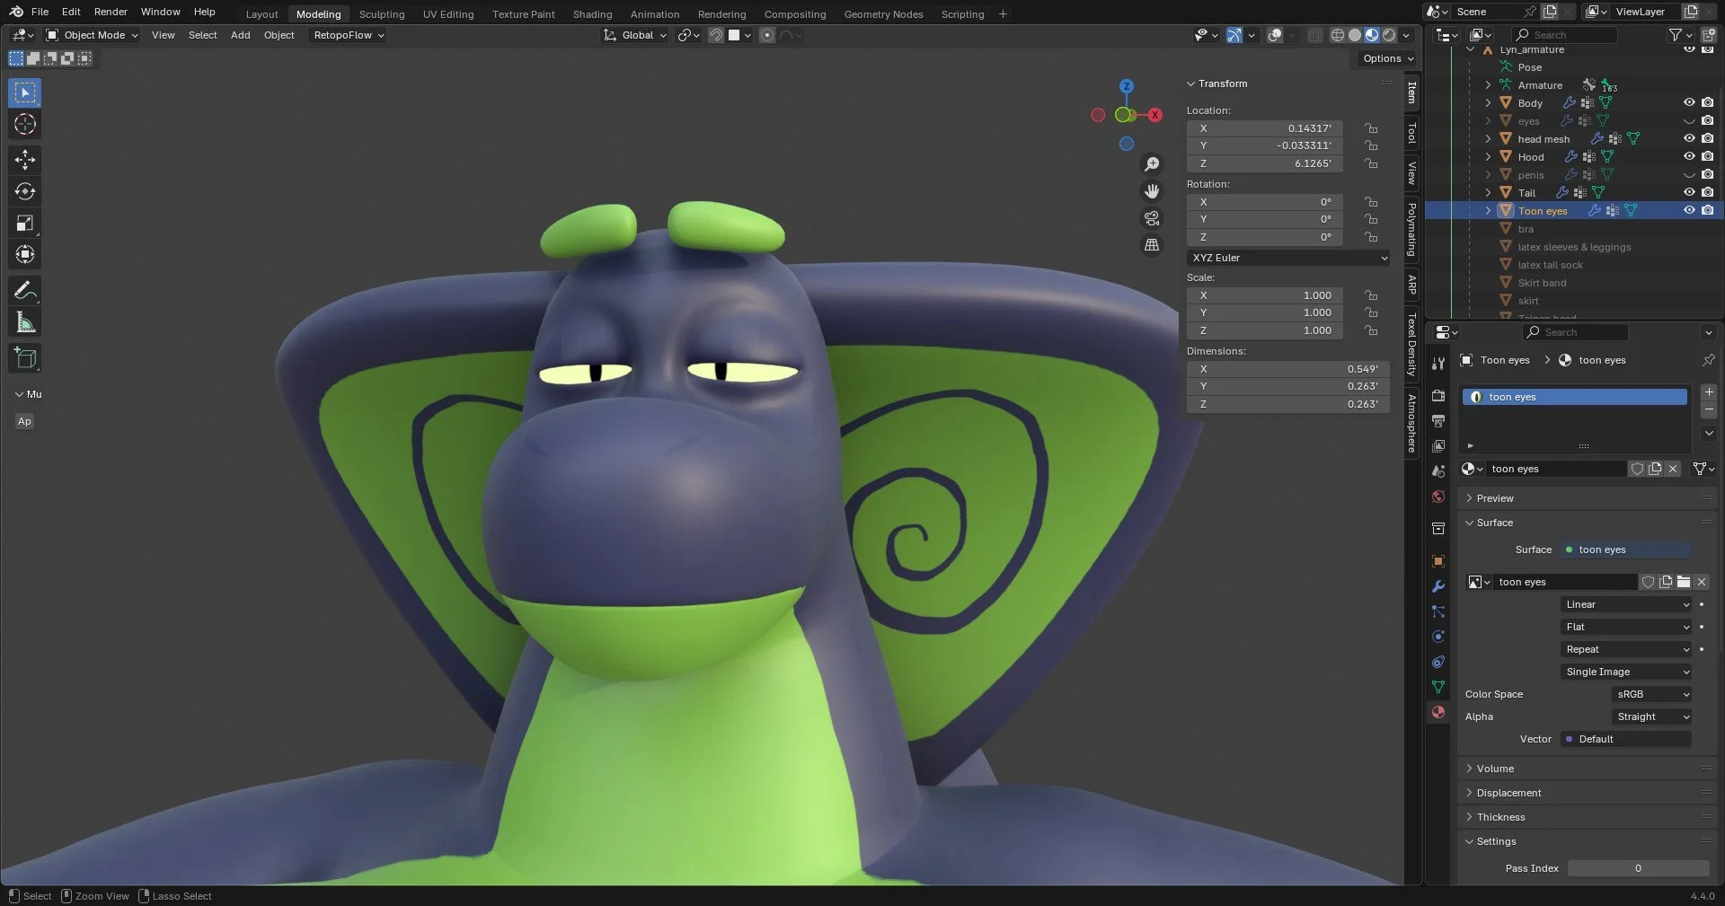Select the Annotate tool
The width and height of the screenshot is (1725, 906).
point(25,290)
